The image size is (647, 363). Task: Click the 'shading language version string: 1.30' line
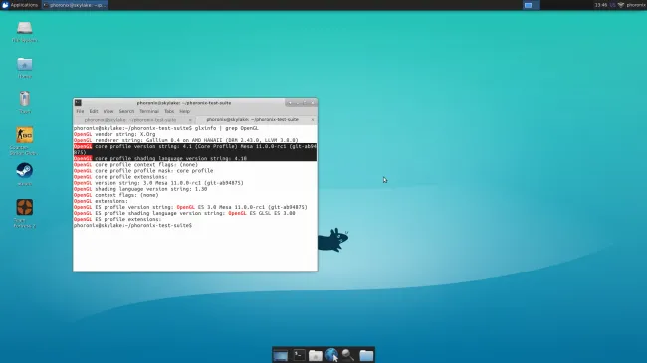(x=140, y=189)
